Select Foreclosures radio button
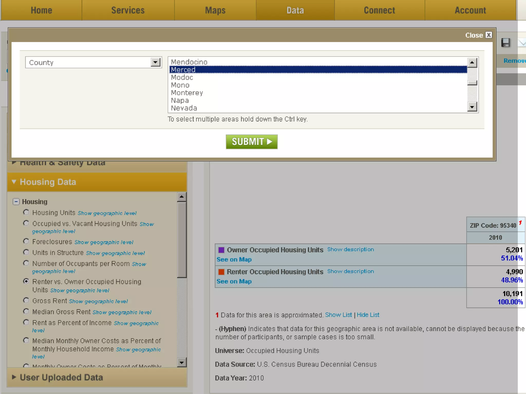Image resolution: width=526 pixels, height=394 pixels. pyautogui.click(x=26, y=241)
